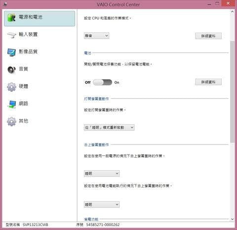Viewport: 237px width, 230px height.
Task: Click 詳細資料 button next to CPU fan mode
Action: (208, 36)
